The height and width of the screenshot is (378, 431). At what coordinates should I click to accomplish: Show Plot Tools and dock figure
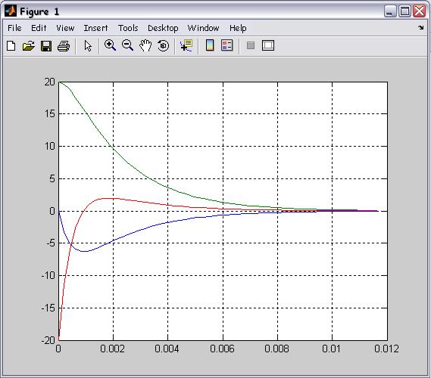268,45
